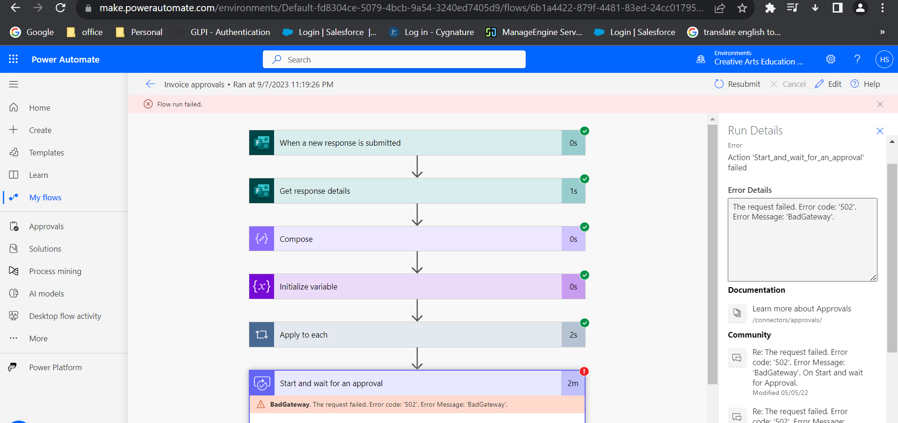Screen dimensions: 898x423
Task: Go to My flows
Action: 45,197
